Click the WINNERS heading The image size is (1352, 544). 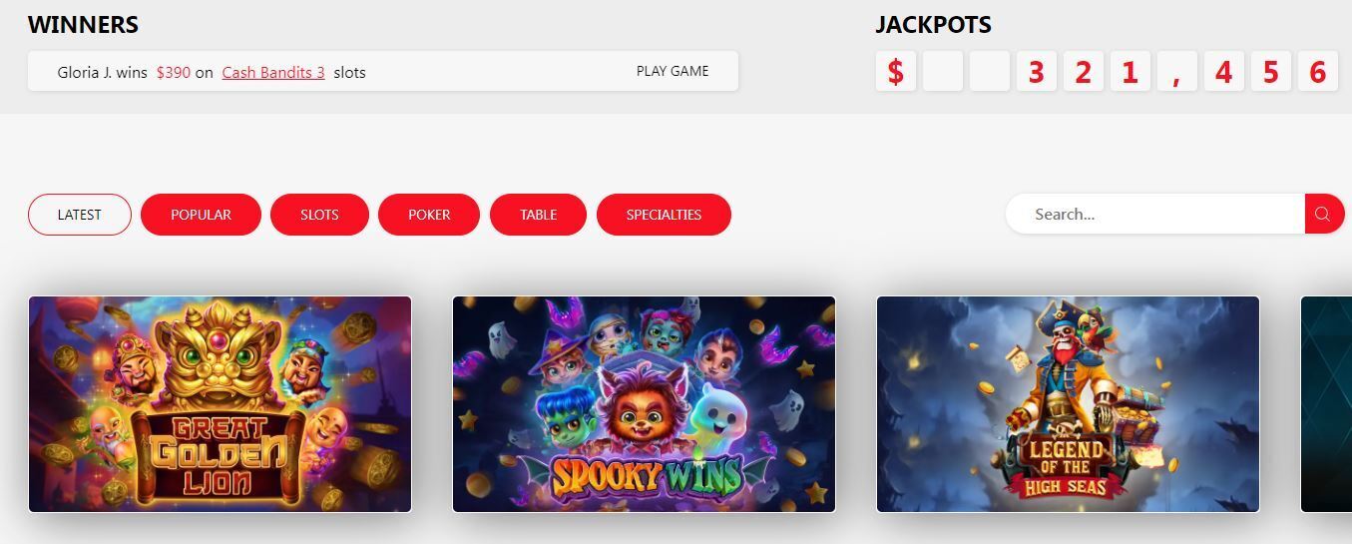click(x=83, y=24)
